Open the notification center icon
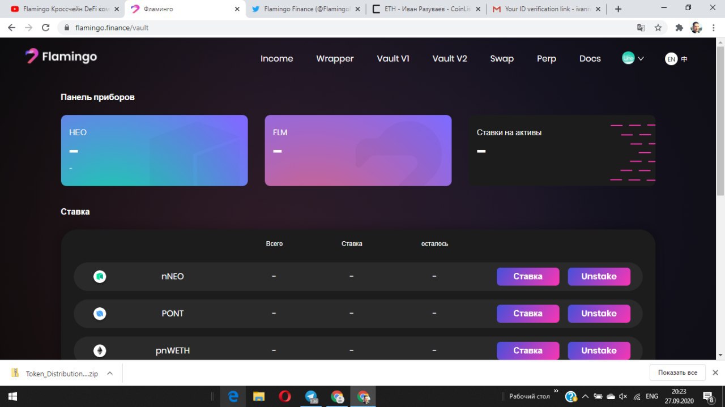The height and width of the screenshot is (407, 725). pyautogui.click(x=708, y=396)
